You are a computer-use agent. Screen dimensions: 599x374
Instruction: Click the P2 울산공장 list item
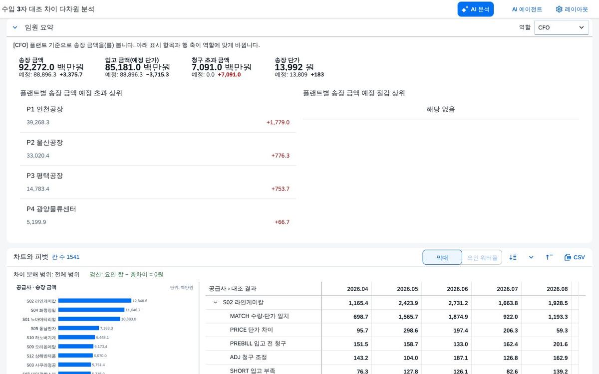pos(158,149)
